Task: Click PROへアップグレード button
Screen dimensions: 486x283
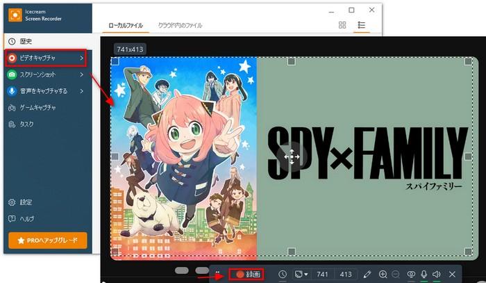Action: tap(48, 241)
